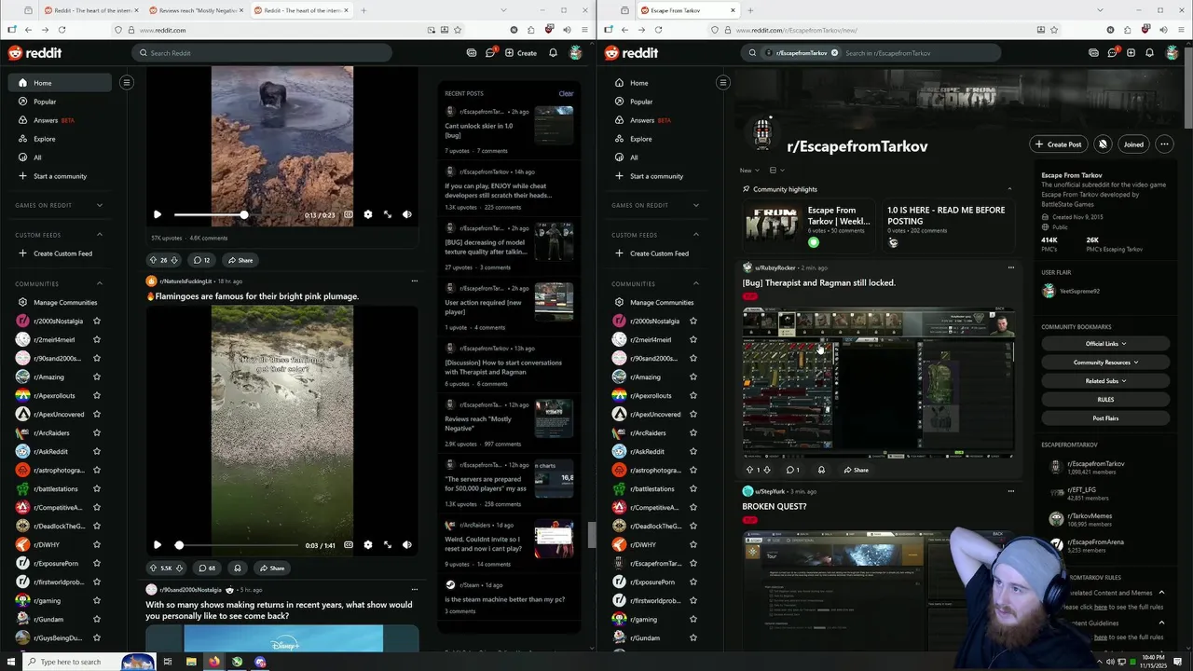The width and height of the screenshot is (1193, 671).
Task: Toggle captions on the 0:23 video
Action: tap(349, 214)
